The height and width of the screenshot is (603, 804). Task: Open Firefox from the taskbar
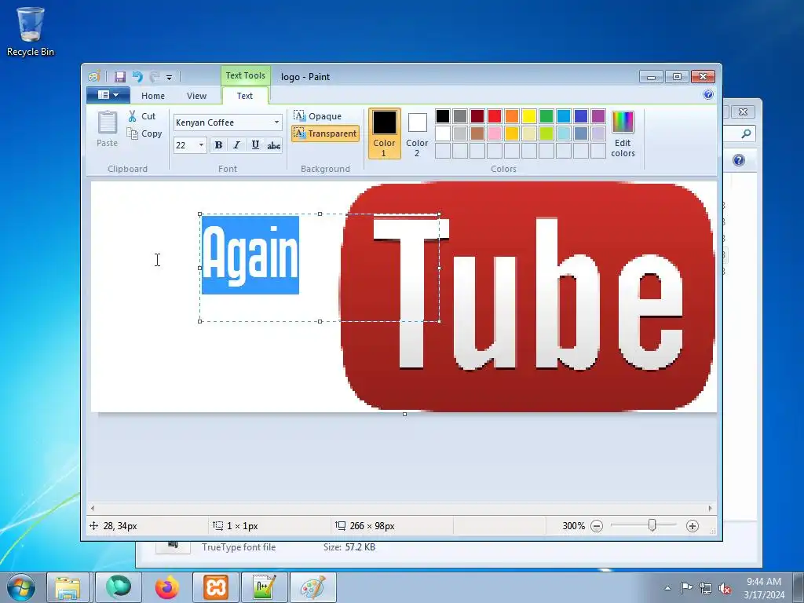[167, 587]
